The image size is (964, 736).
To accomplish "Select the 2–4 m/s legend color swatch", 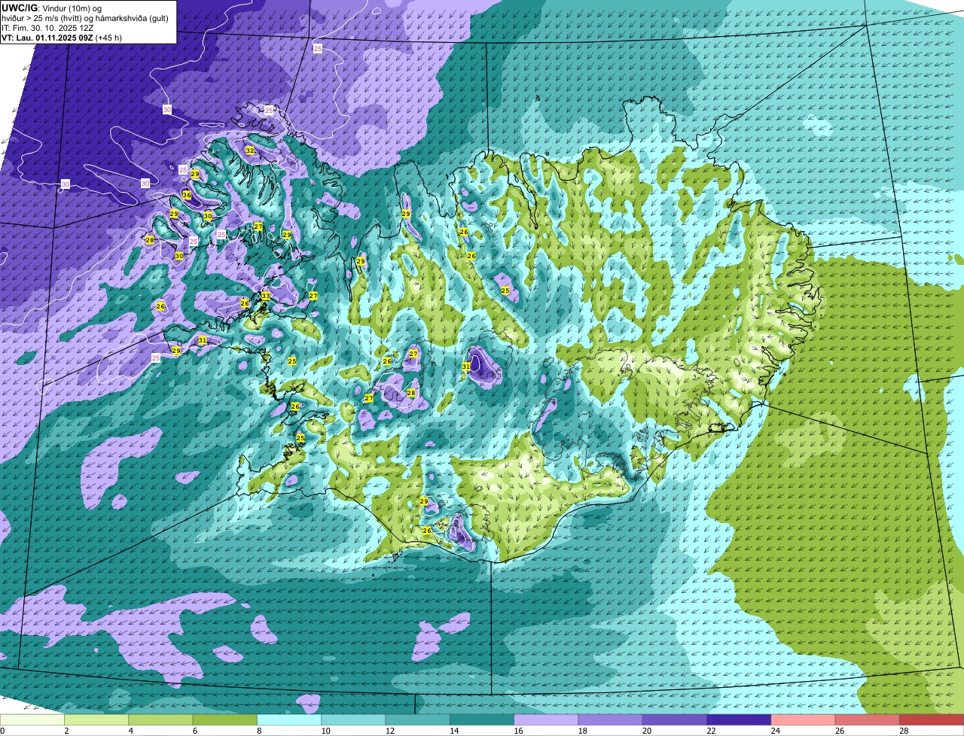I will coord(97,720).
